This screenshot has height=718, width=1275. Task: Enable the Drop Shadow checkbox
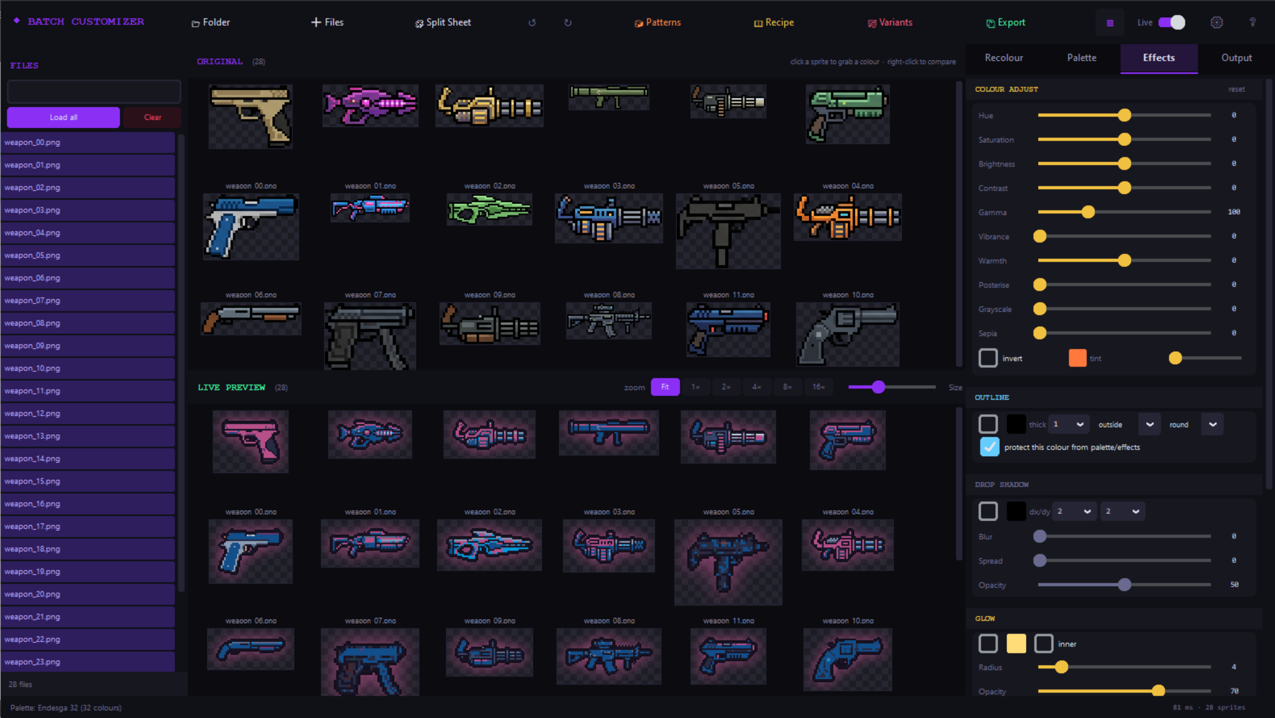click(x=988, y=511)
